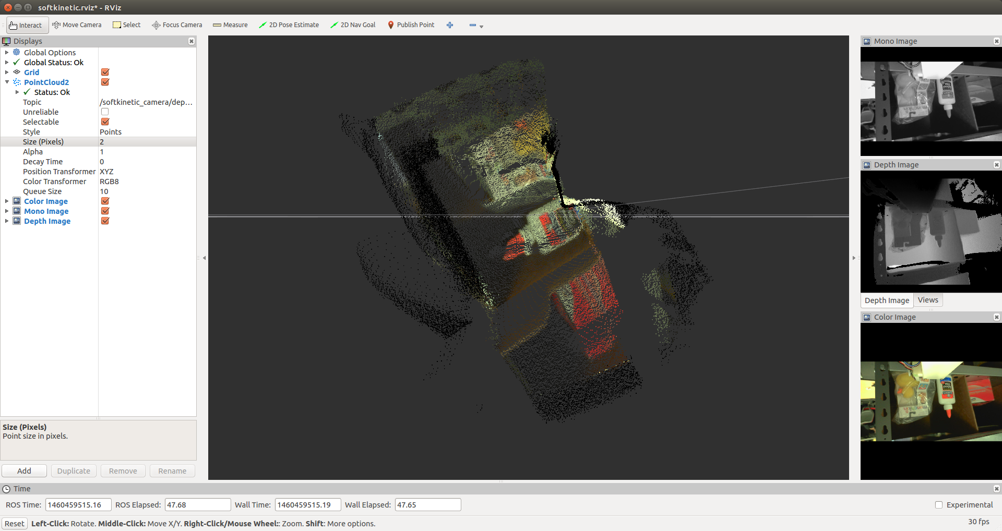Click the Reset button in status bar
1002x531 pixels.
click(15, 524)
